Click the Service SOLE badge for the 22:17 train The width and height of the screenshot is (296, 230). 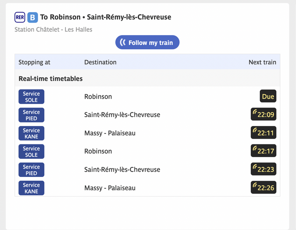31,151
